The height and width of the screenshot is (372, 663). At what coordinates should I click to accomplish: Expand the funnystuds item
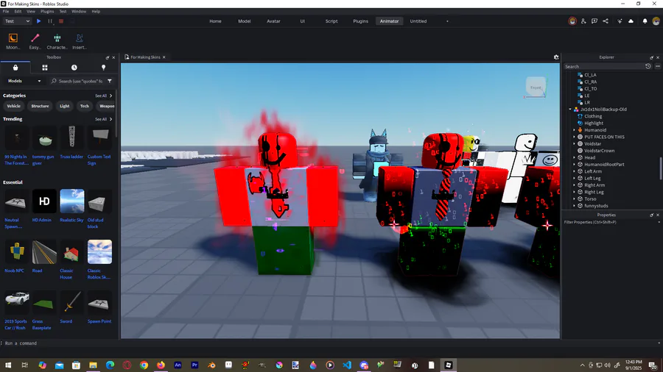tap(574, 206)
